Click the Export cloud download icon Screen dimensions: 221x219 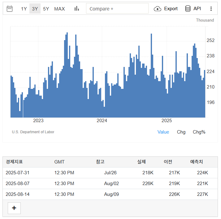158,9
